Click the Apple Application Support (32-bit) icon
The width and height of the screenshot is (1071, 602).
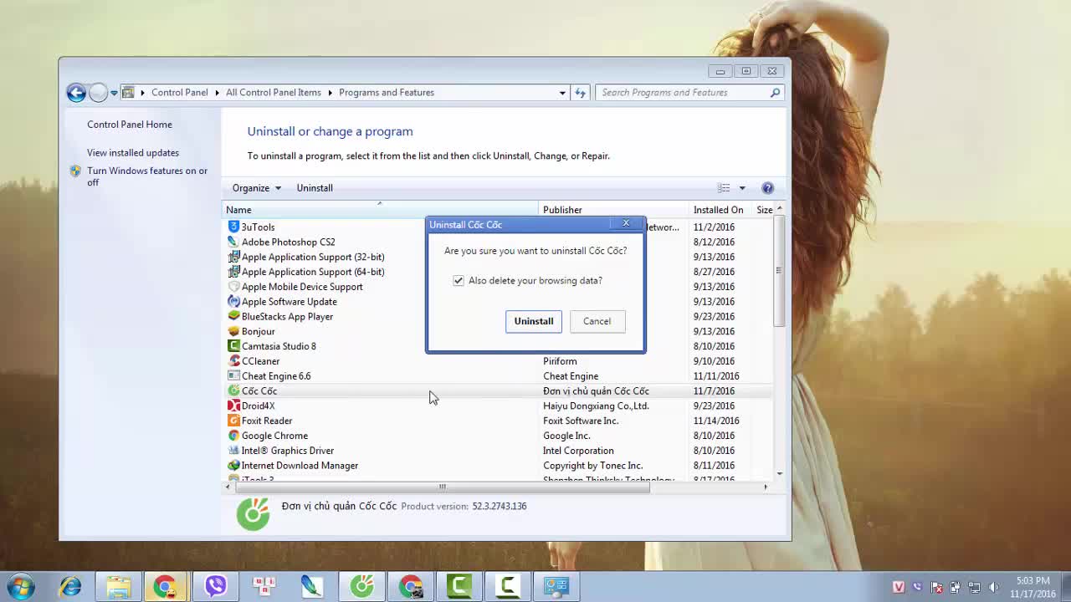[234, 257]
